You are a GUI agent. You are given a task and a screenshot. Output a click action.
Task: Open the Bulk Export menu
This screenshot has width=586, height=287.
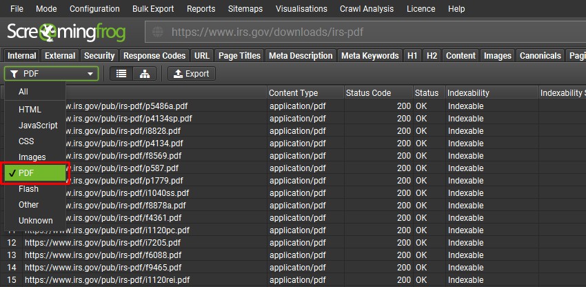coord(153,8)
